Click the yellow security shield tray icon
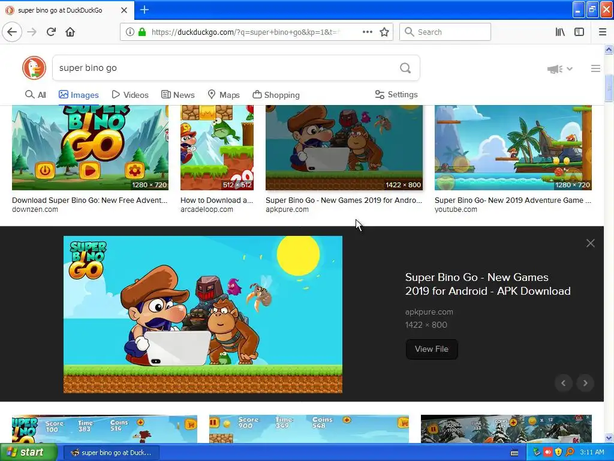614x461 pixels. [559, 453]
